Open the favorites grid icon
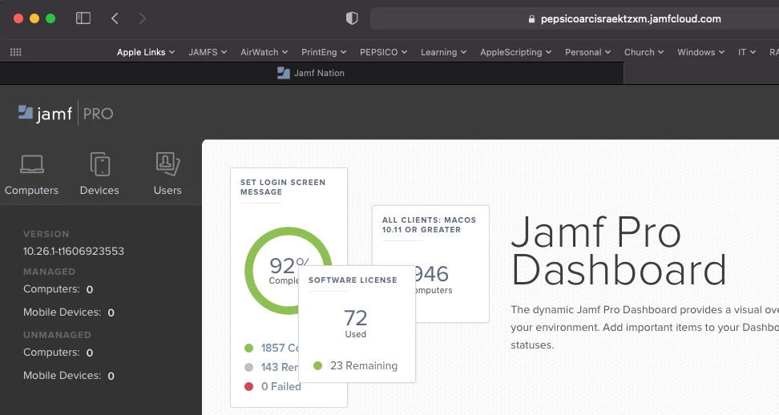The image size is (779, 415). 16,52
